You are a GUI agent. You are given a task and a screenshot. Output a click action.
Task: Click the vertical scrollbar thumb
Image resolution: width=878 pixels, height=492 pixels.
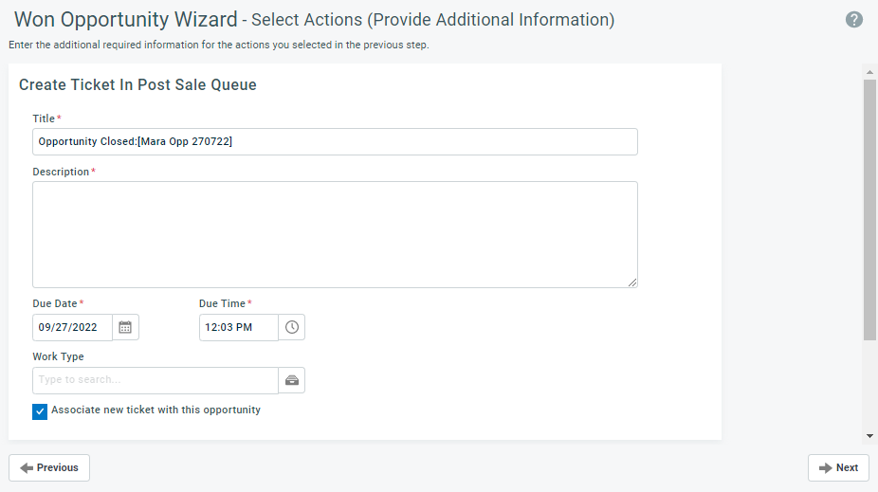(x=869, y=210)
